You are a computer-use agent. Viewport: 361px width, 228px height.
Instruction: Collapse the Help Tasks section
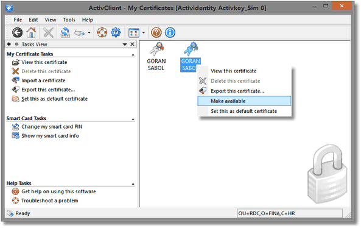click(133, 184)
